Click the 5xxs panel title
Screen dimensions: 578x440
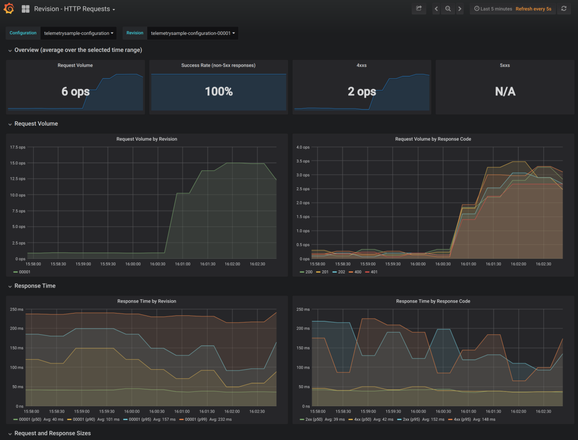coord(505,65)
